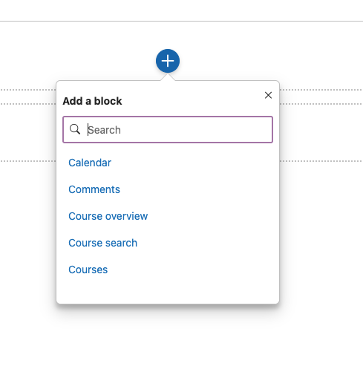The image size is (363, 372).
Task: Close the Add a block popover
Action: (268, 95)
